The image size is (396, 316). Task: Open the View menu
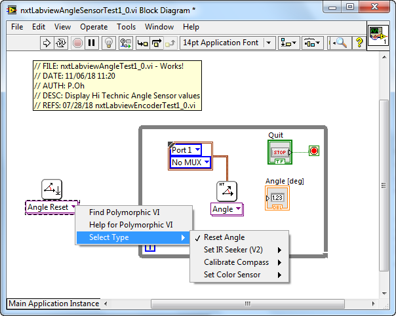pyautogui.click(x=62, y=27)
